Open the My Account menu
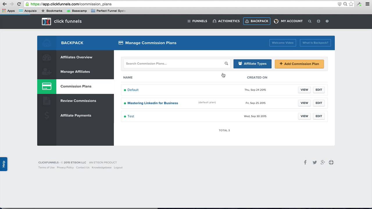 click(288, 21)
